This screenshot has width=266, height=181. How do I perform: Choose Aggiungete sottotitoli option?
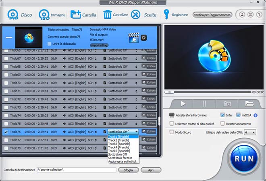tap(123, 162)
